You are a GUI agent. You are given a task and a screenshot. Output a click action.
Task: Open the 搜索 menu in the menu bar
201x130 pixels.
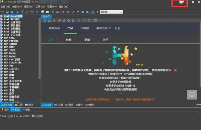pyautogui.click(x=17, y=7)
